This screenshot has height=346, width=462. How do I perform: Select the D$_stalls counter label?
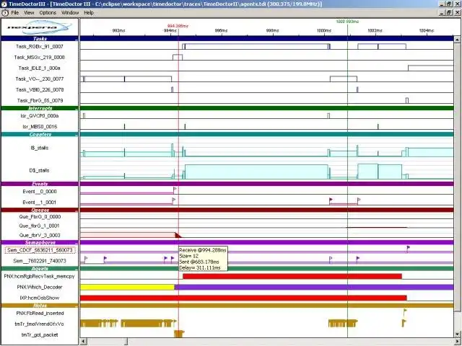tap(40, 171)
